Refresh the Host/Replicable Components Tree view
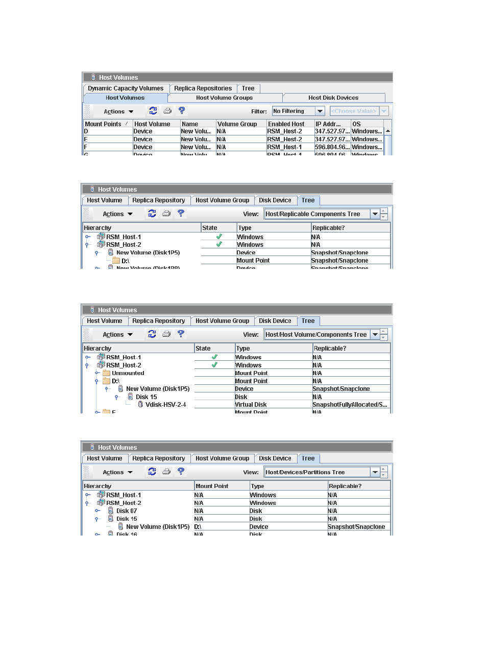This screenshot has width=487, height=649. click(152, 213)
